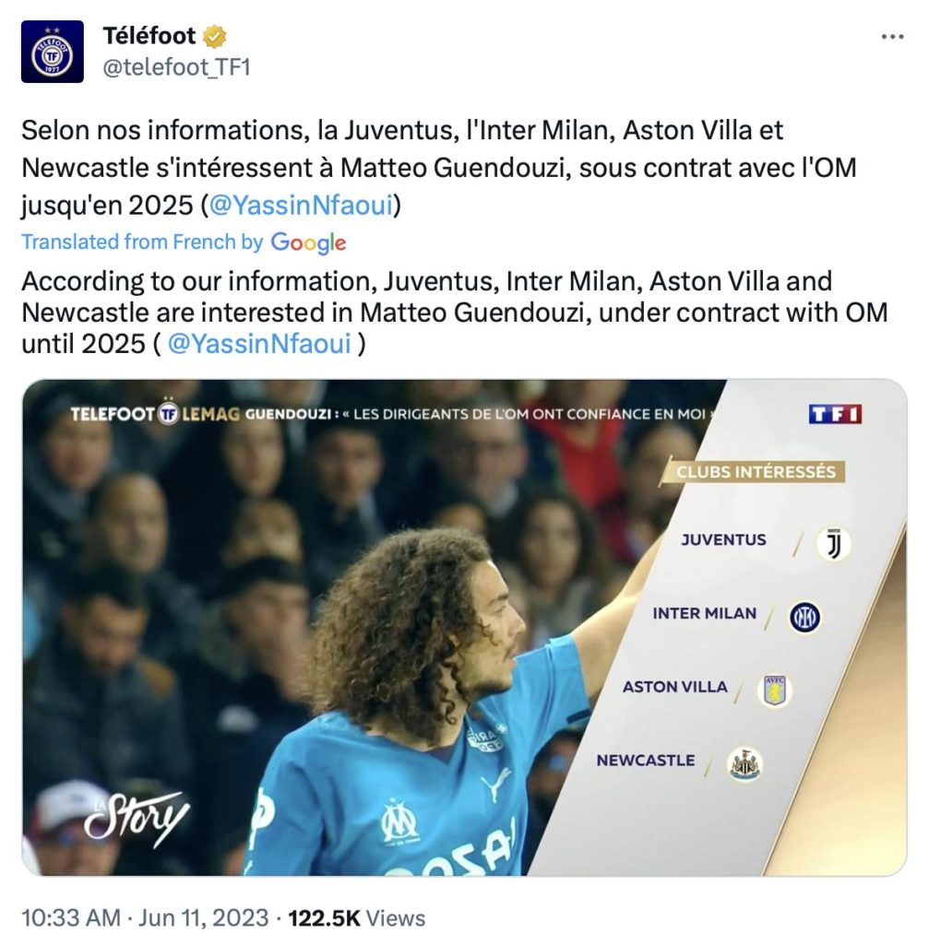Open the Téléfoot profile avatar
Screen dimensions: 929x944
click(x=53, y=52)
